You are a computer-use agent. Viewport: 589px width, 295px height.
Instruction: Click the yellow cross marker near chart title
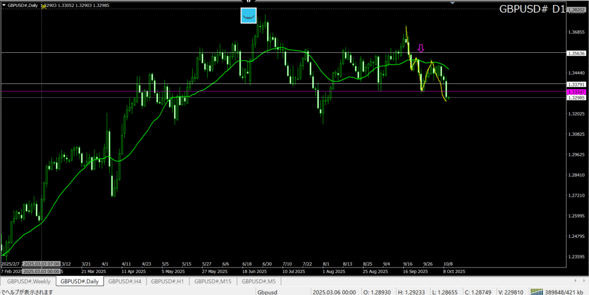click(44, 6)
